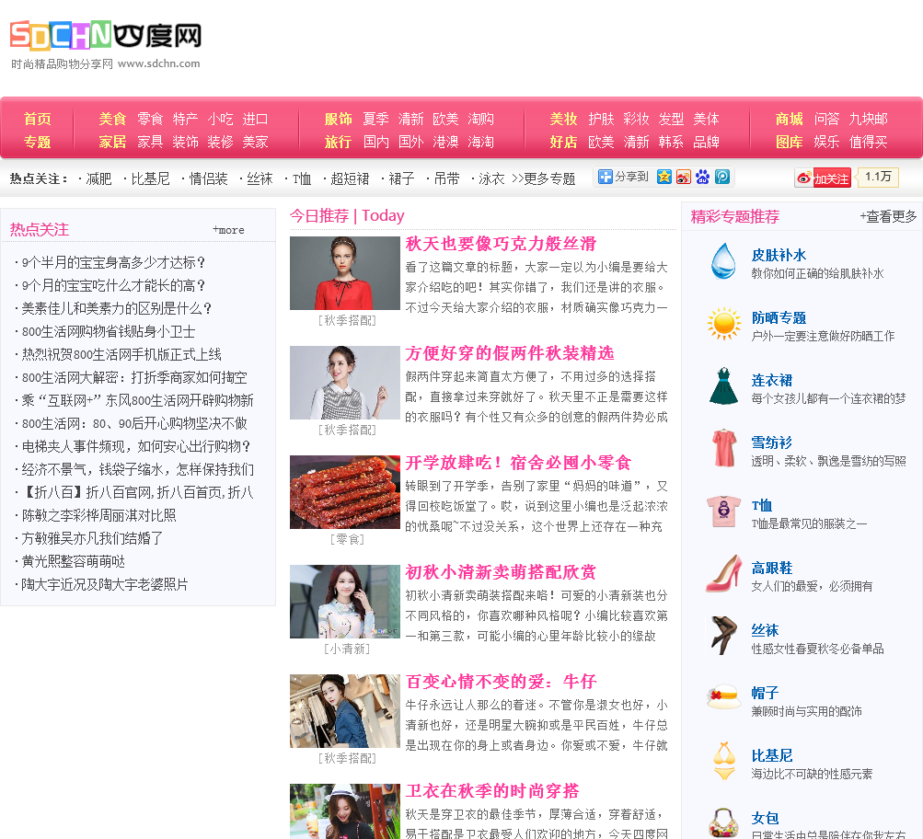Open the stockings 丝袜 legs icon
The image size is (923, 839).
[x=723, y=636]
